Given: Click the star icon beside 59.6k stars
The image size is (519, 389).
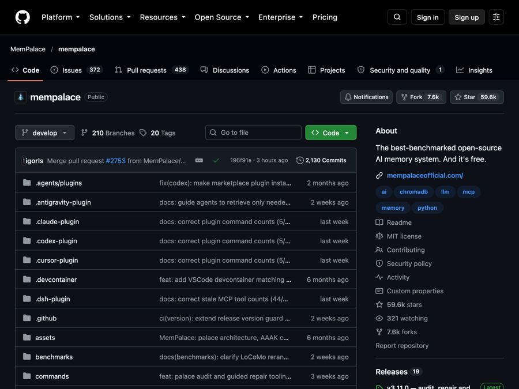Looking at the screenshot, I should 379,305.
